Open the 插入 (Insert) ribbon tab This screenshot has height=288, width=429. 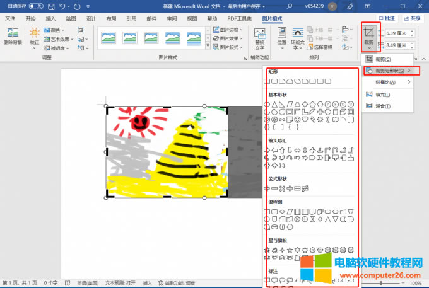[51, 19]
